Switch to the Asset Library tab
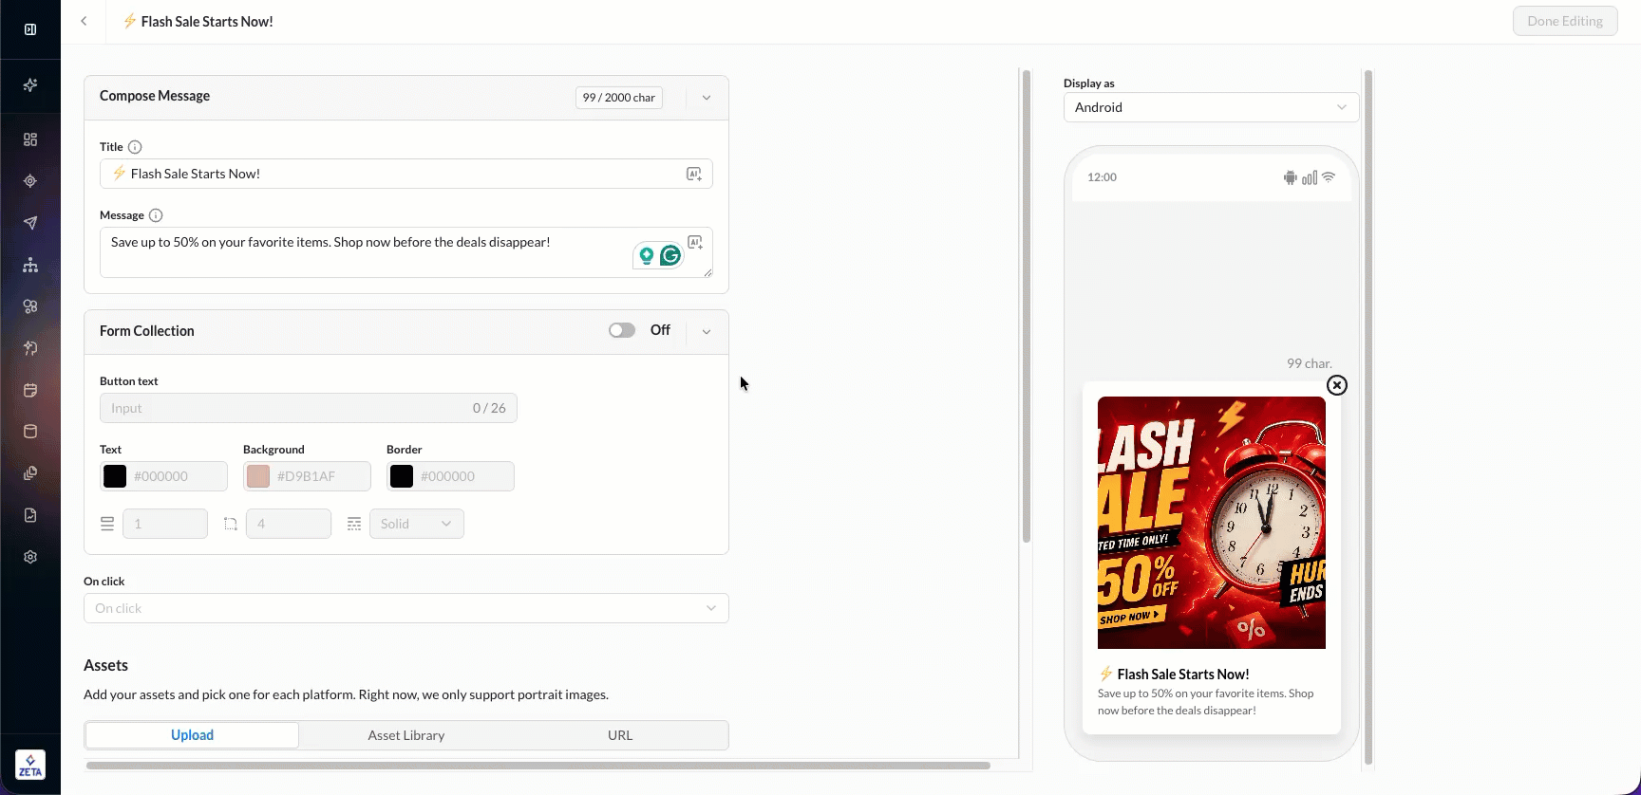 point(406,735)
